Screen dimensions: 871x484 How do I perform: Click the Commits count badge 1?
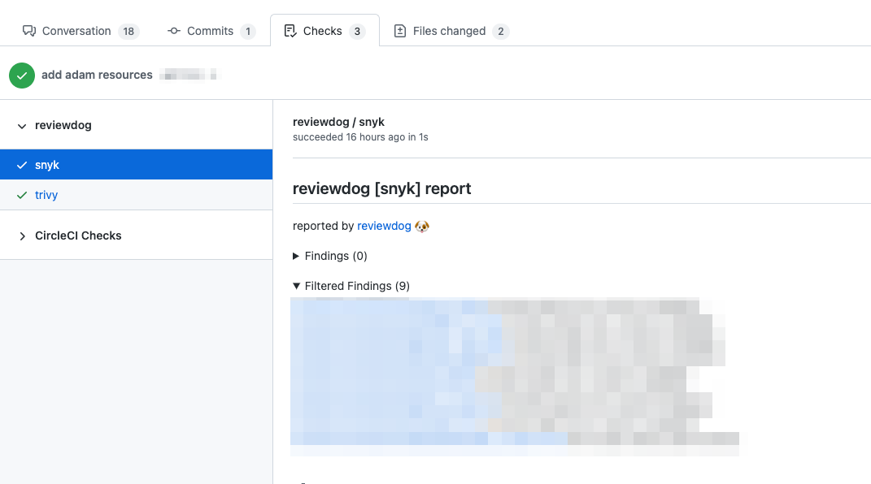(248, 32)
